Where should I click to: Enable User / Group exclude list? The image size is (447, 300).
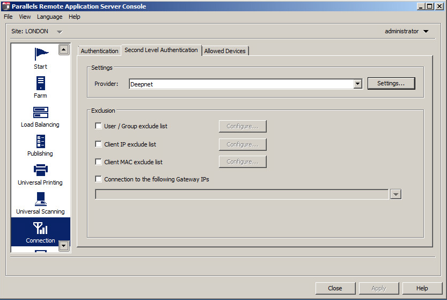point(98,126)
